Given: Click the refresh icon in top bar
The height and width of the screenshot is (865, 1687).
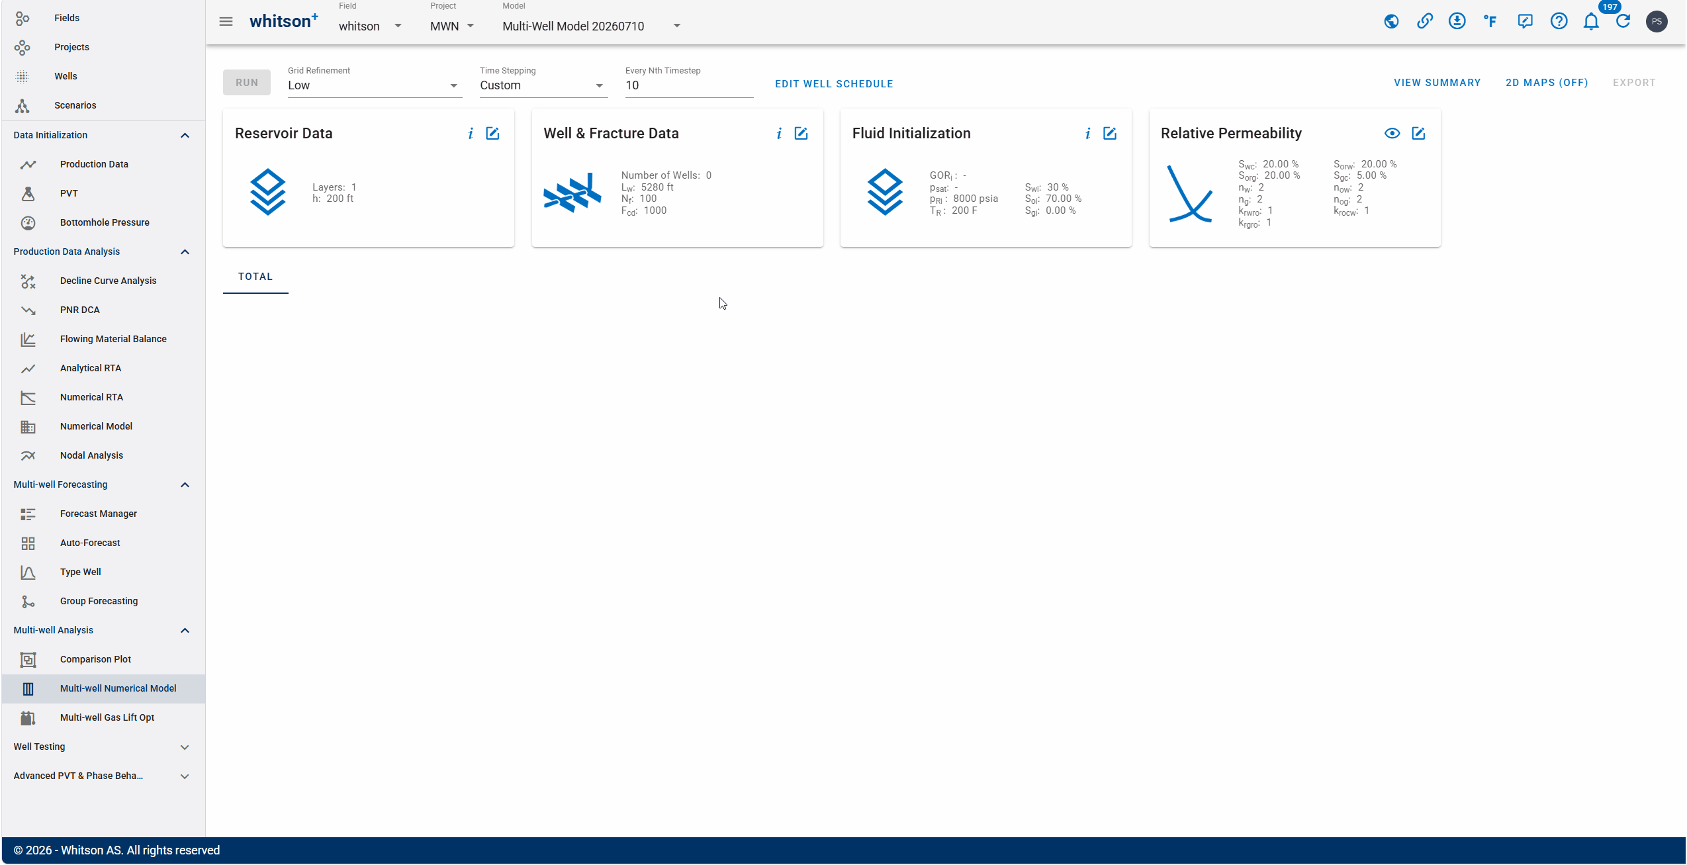Looking at the screenshot, I should 1623,22.
